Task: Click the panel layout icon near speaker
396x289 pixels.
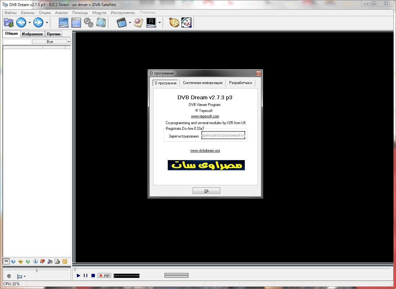Action: tap(20, 277)
